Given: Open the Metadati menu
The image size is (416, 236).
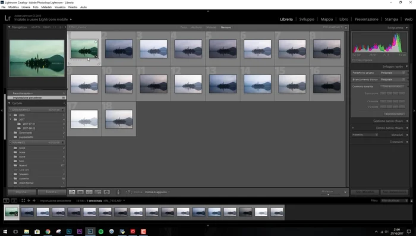Looking at the screenshot, I should [x=46, y=7].
